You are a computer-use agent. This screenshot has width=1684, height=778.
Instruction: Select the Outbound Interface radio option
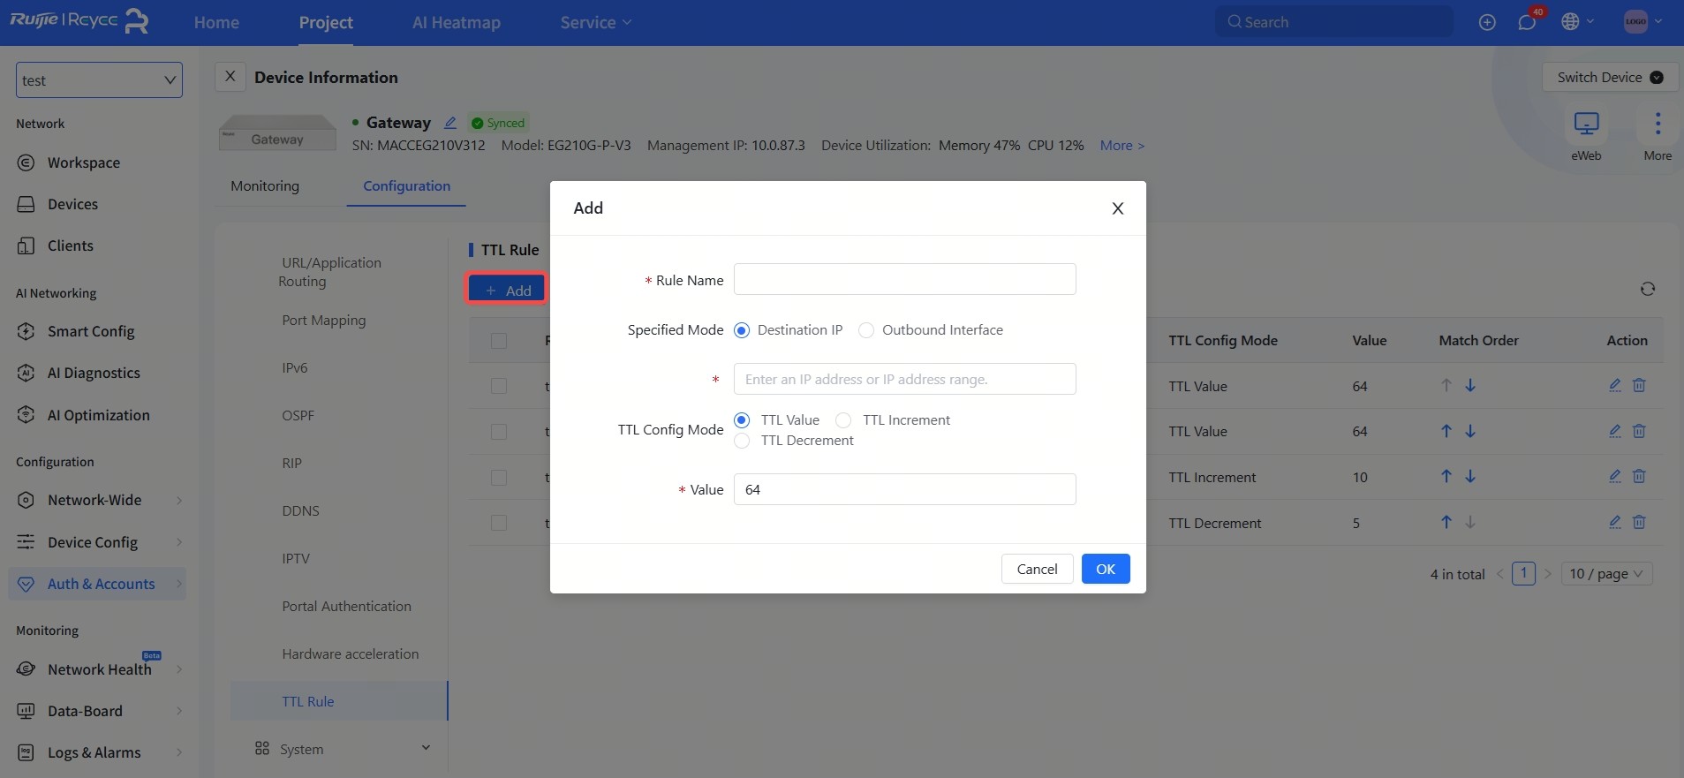[866, 330]
